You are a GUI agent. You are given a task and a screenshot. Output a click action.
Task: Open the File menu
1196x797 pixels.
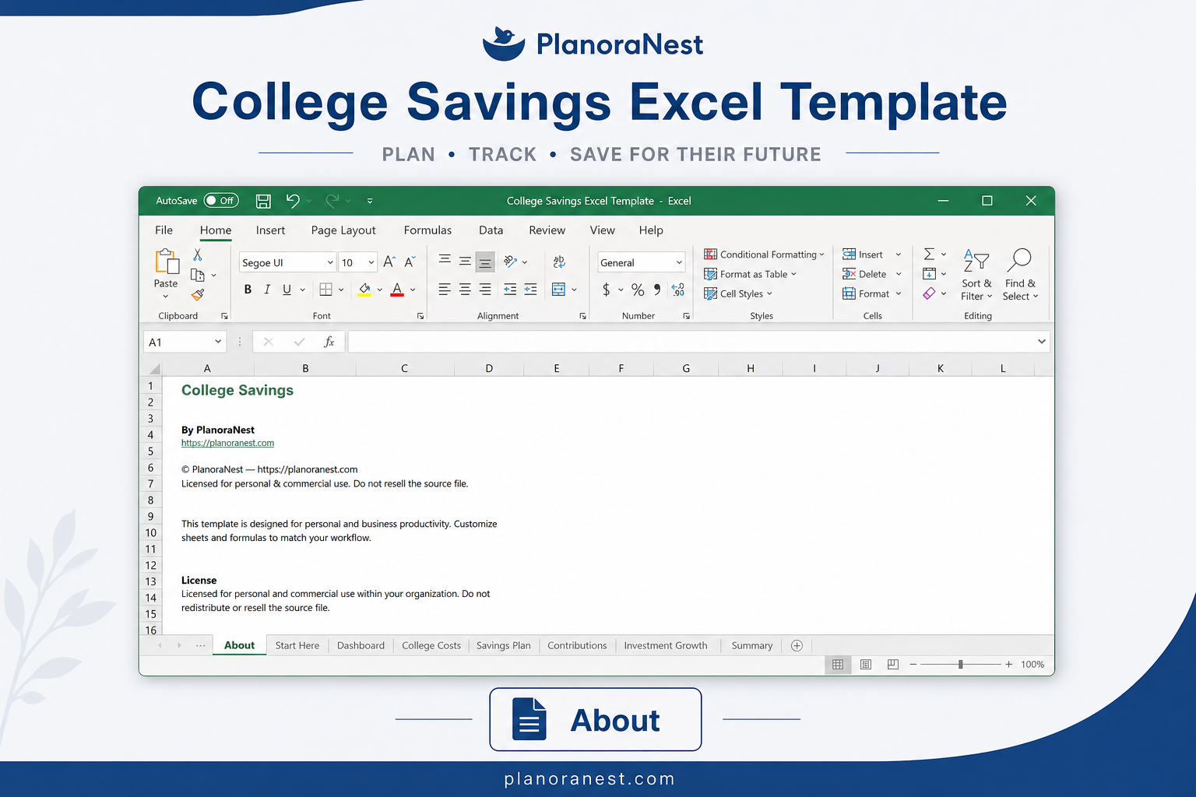[164, 230]
